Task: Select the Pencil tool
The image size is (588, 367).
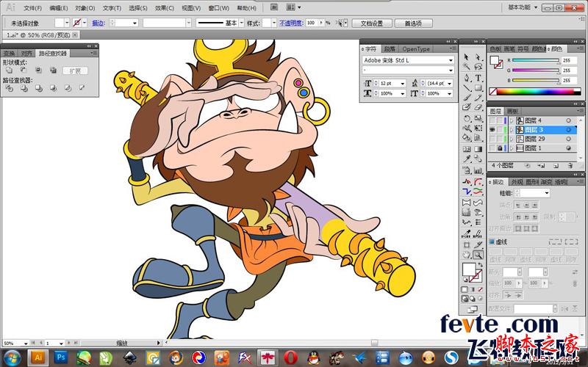Action: click(478, 98)
